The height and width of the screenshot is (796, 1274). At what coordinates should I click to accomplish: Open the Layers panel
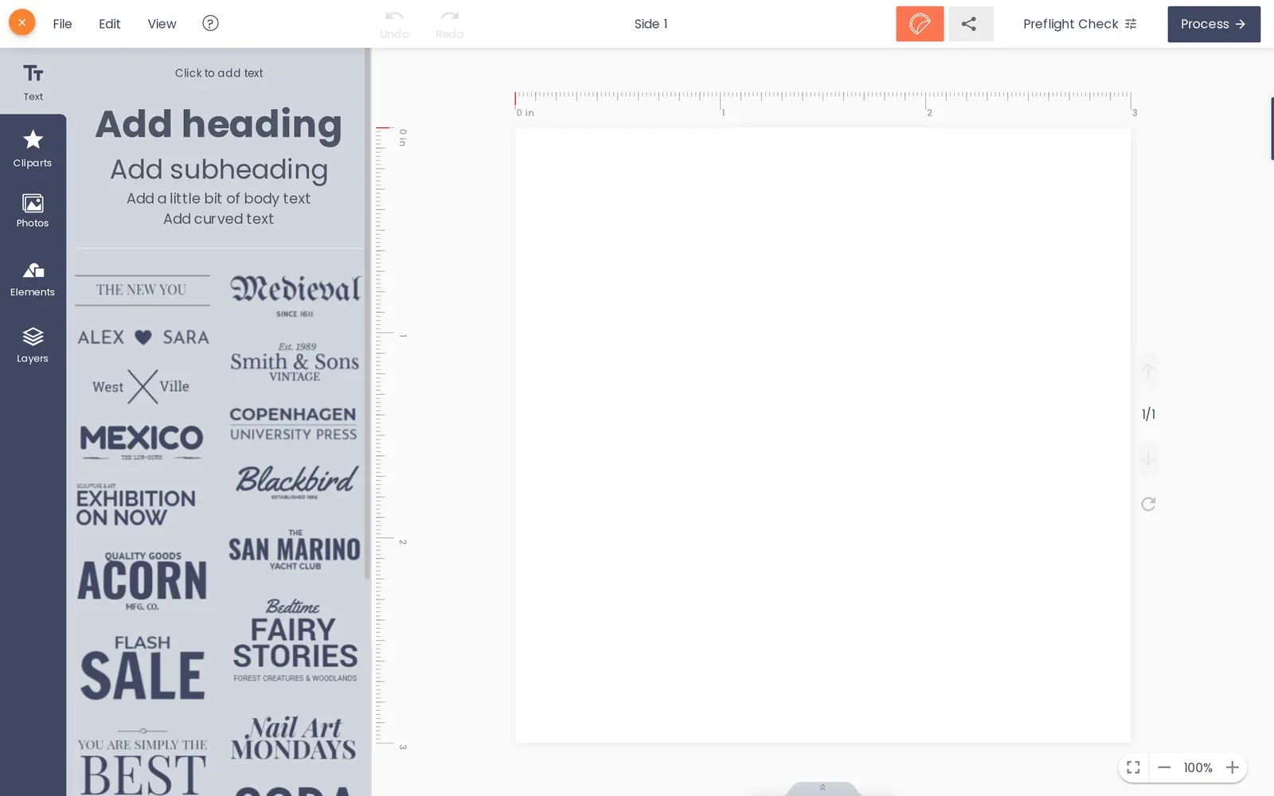pyautogui.click(x=33, y=345)
